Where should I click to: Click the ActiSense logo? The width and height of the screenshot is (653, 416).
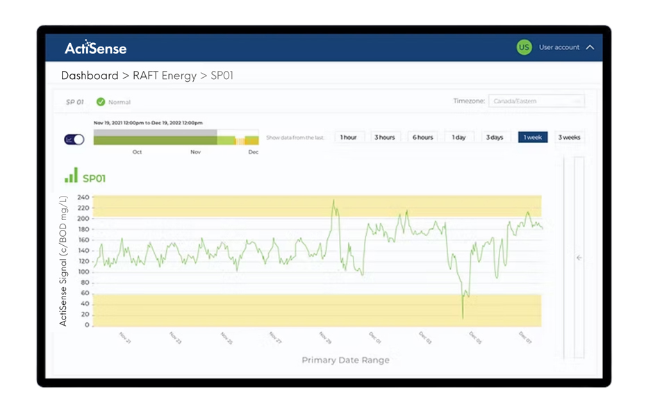point(96,47)
